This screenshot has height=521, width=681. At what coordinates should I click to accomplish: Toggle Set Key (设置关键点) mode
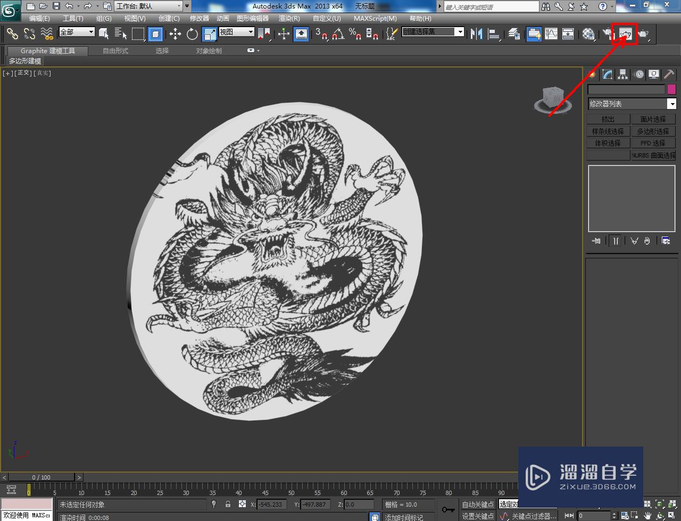click(478, 516)
